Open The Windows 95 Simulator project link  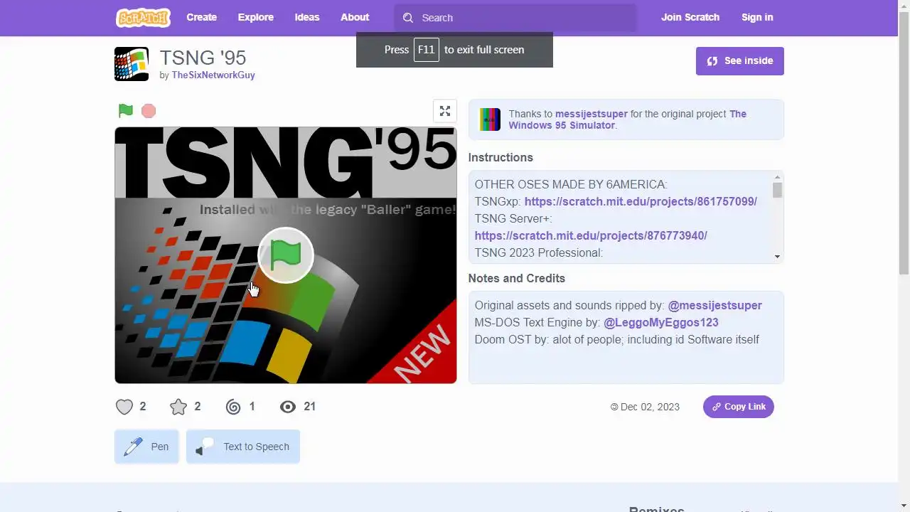(x=627, y=119)
